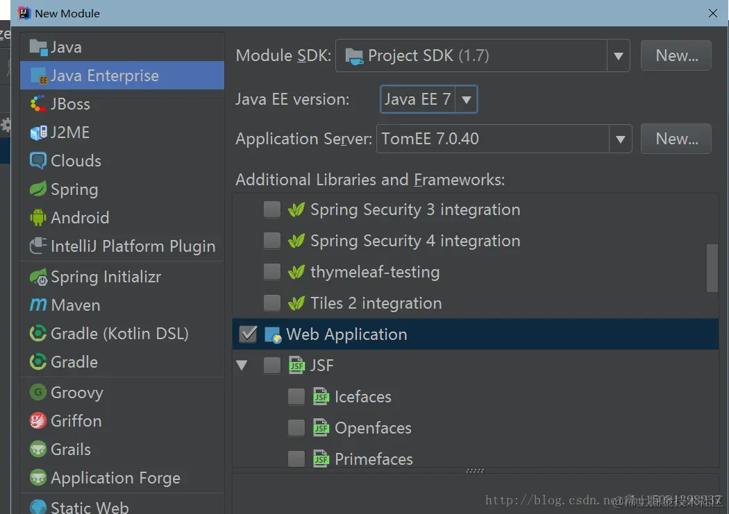Pick the IntelliJ Platform Plugin icon
Viewport: 729px width, 514px height.
click(38, 246)
